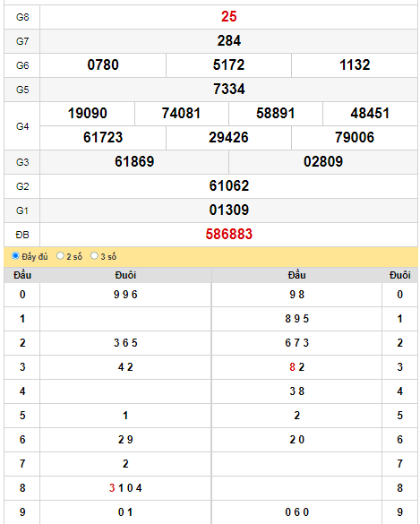Select the '3 số' radio option

(x=95, y=256)
